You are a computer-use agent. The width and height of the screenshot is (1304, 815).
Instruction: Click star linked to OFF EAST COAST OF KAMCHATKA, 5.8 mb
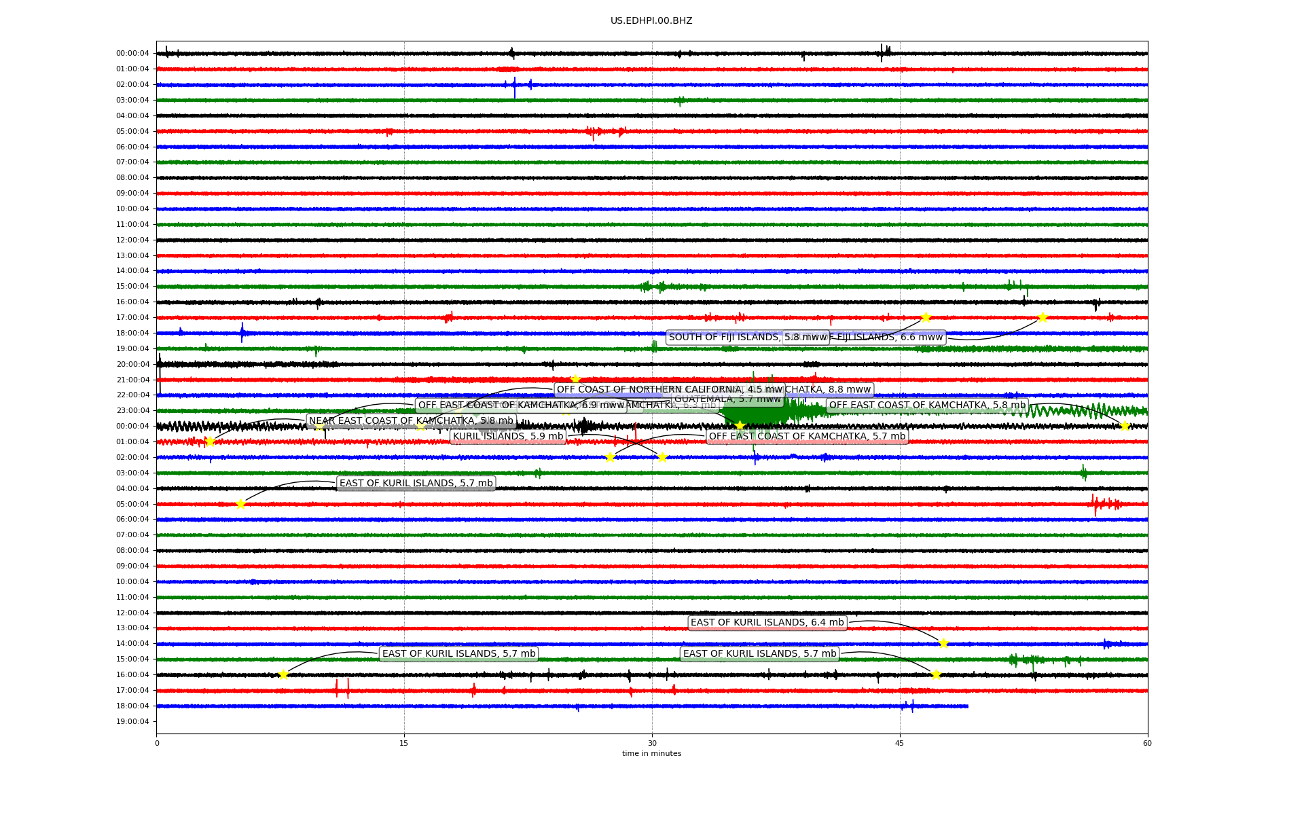click(x=1124, y=426)
